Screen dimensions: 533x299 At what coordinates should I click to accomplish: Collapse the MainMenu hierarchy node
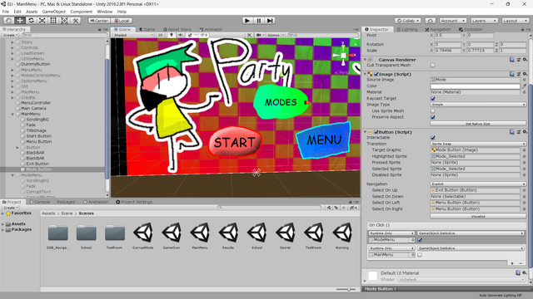point(12,115)
